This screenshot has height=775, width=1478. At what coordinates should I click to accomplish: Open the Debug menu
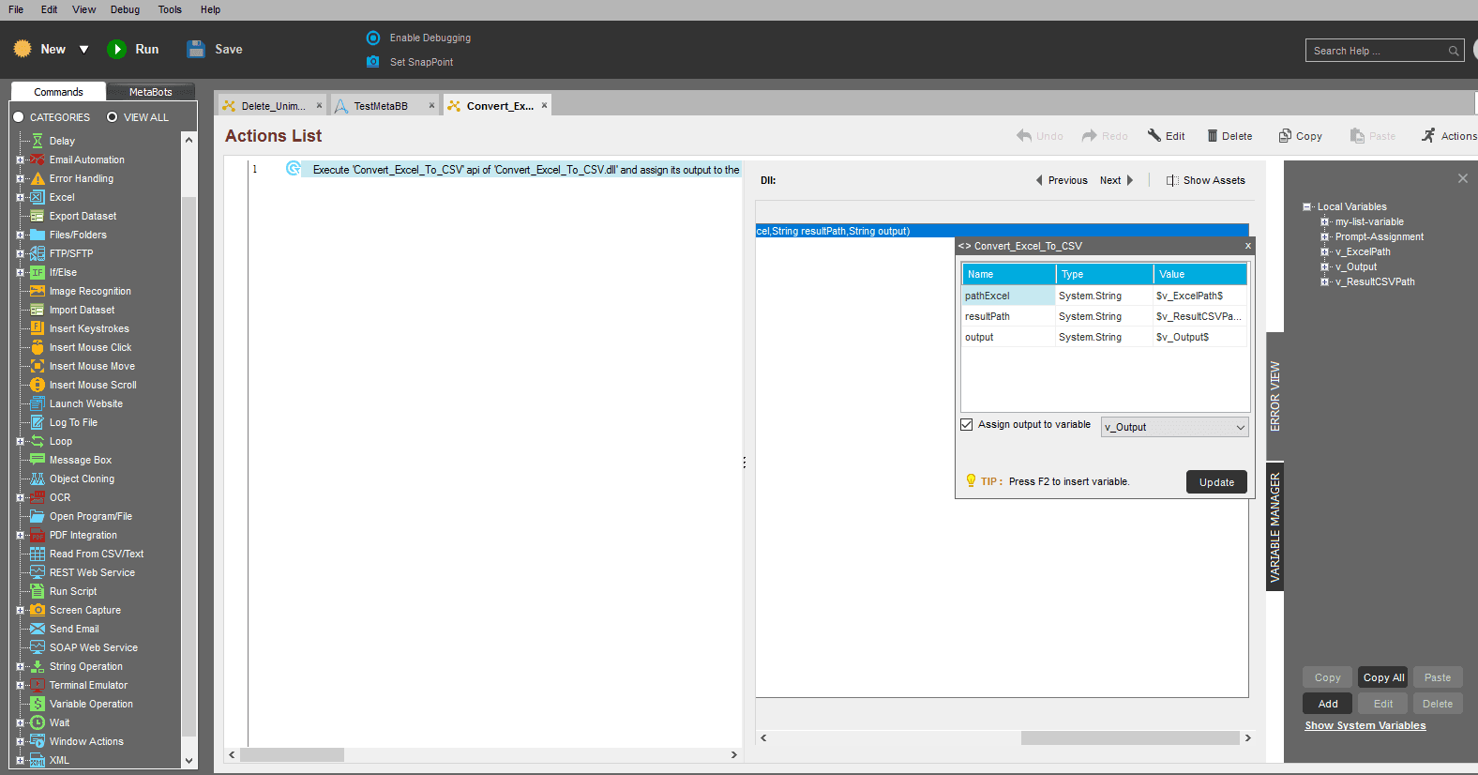tap(125, 9)
